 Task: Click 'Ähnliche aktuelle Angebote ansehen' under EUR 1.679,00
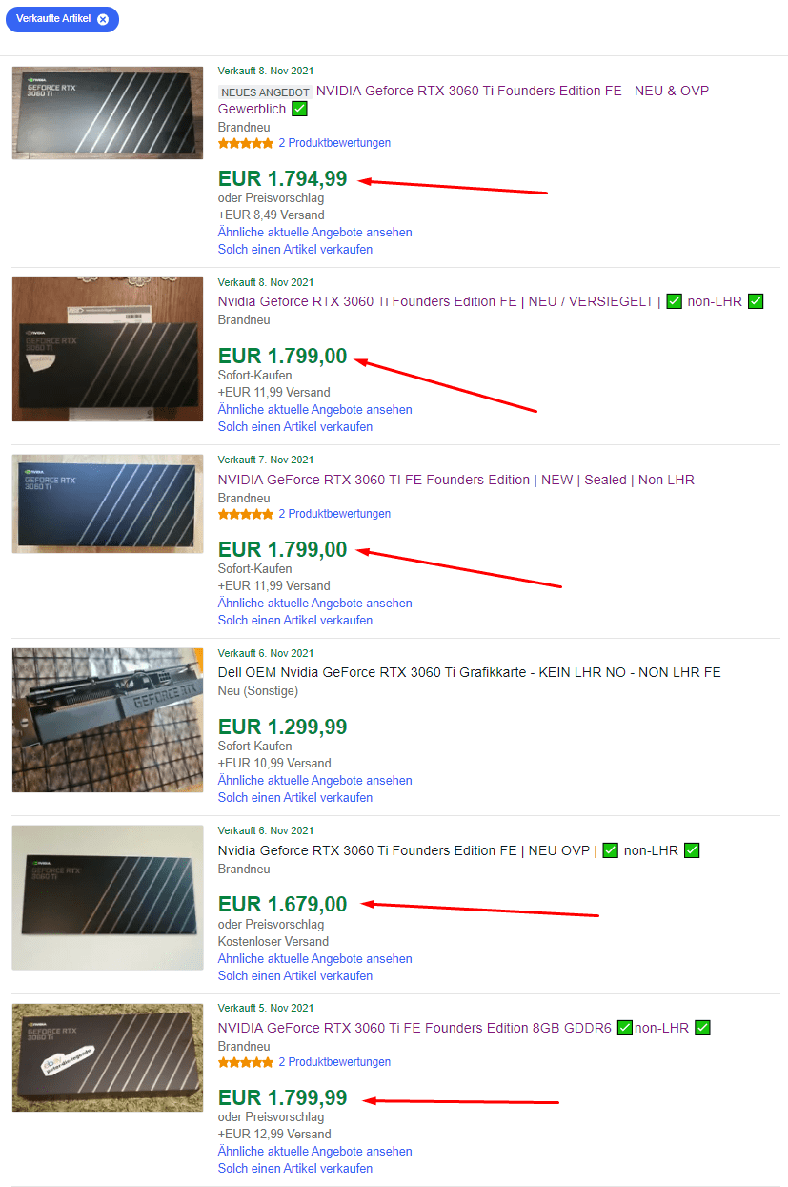[315, 958]
